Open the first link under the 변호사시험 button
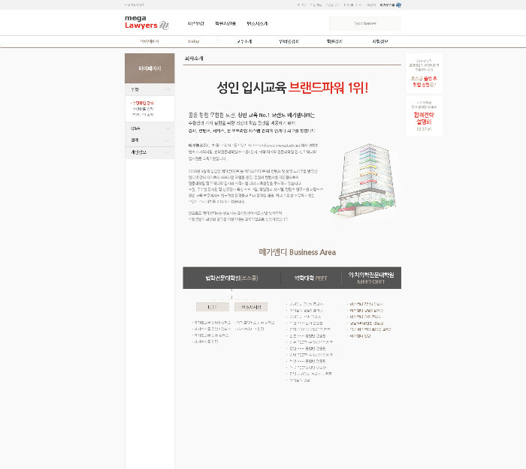The height and width of the screenshot is (469, 526). [255, 323]
